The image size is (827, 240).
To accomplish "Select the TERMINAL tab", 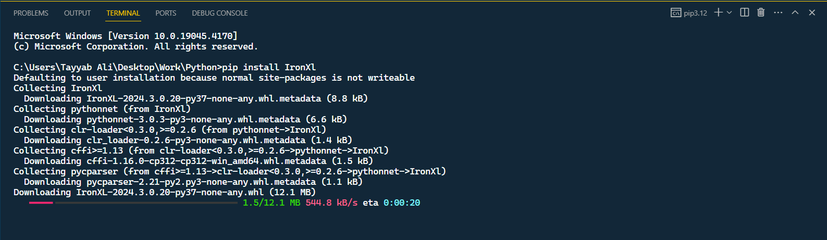I will click(123, 13).
